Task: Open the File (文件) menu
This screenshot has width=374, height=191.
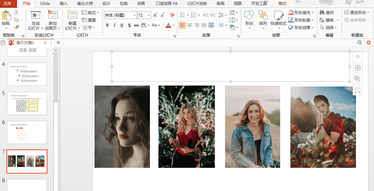Action: click(8, 4)
